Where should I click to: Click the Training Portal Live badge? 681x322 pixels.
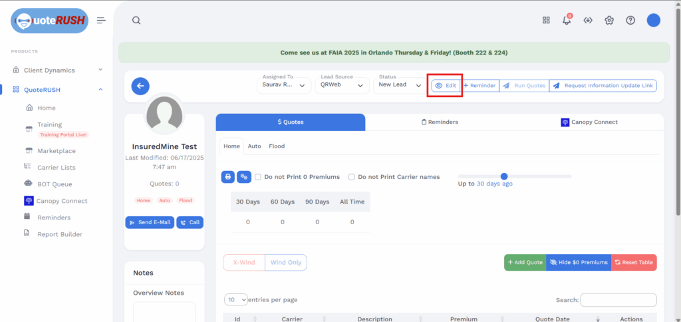[64, 134]
